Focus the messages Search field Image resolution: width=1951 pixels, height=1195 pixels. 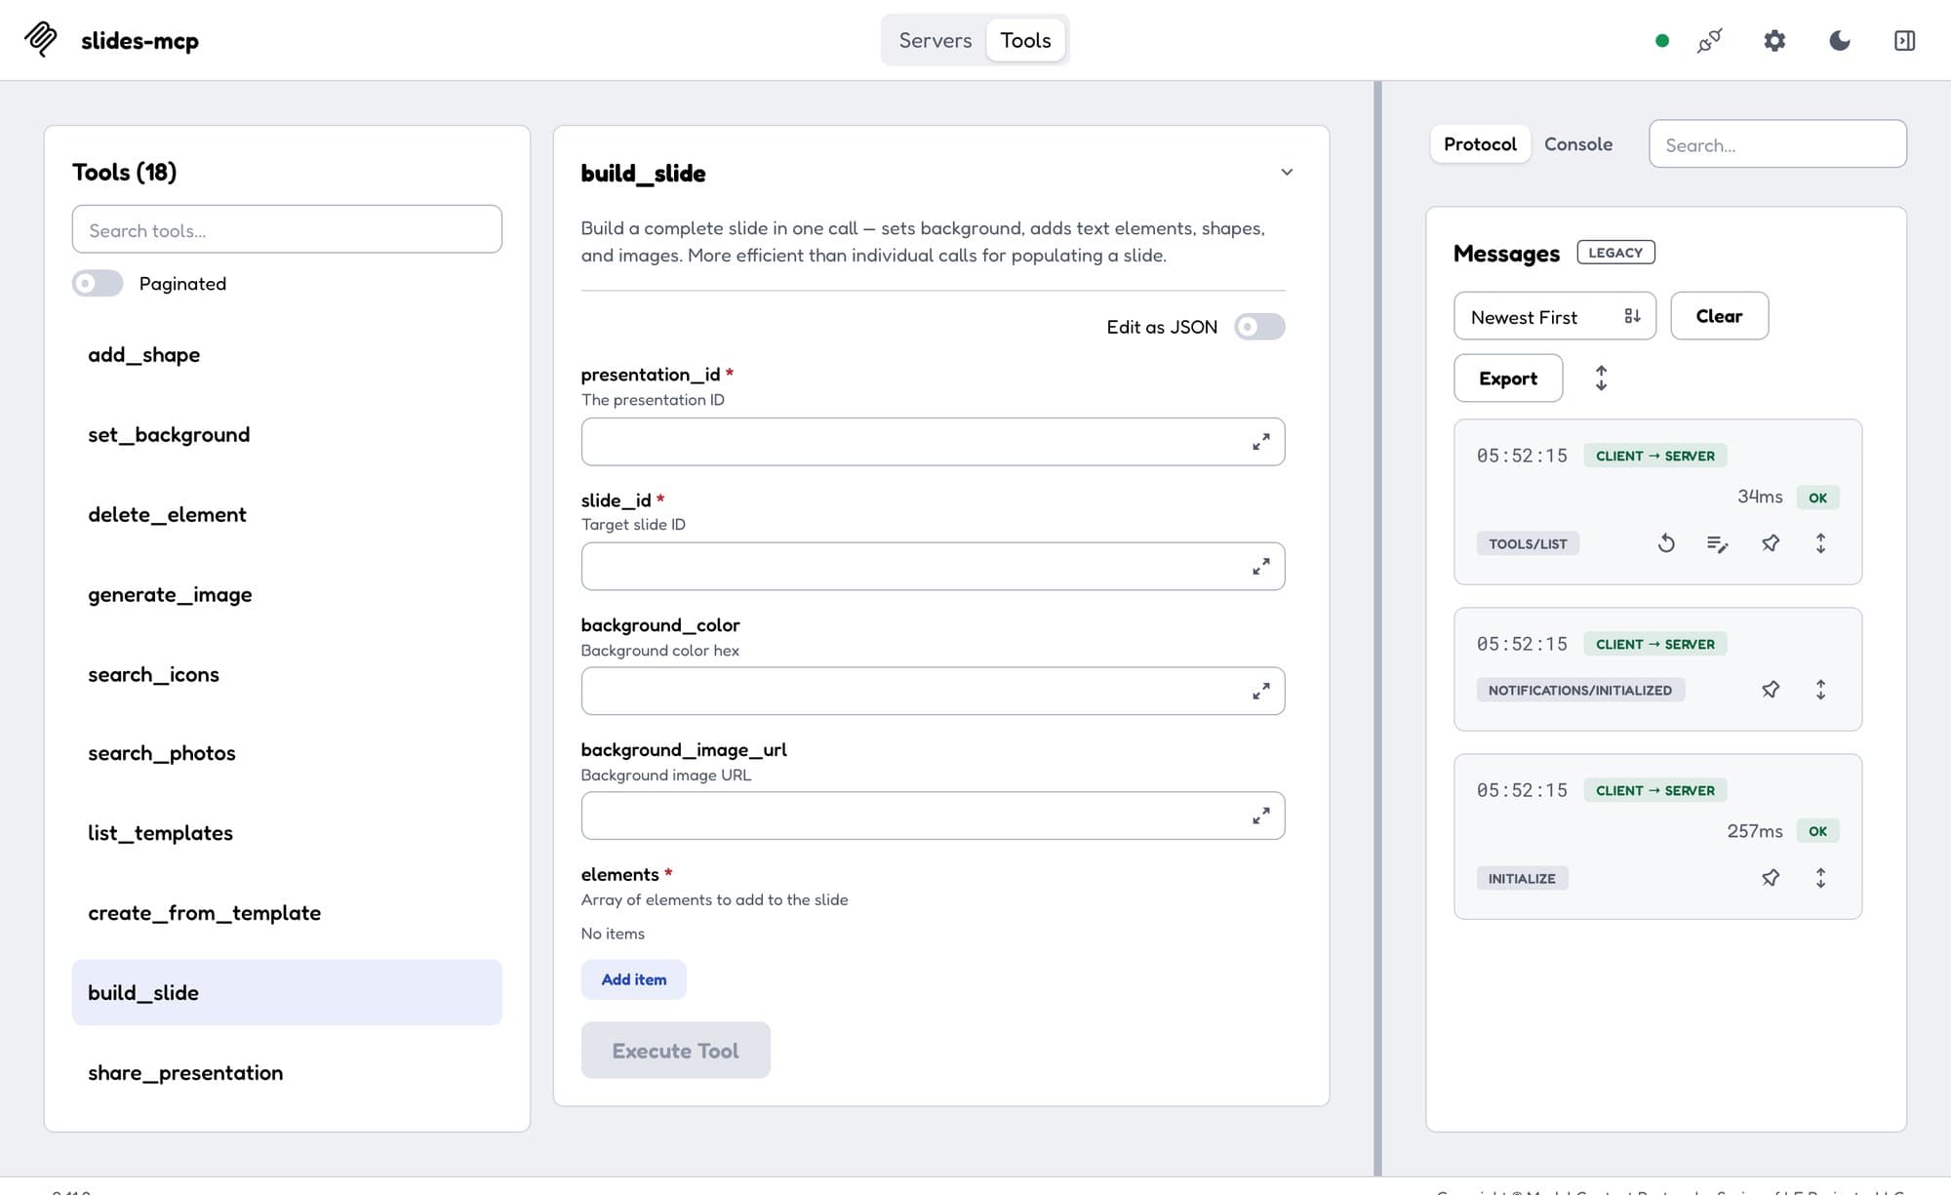coord(1777,144)
